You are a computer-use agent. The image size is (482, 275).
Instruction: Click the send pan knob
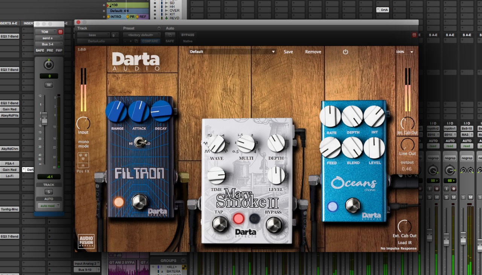coord(49,65)
